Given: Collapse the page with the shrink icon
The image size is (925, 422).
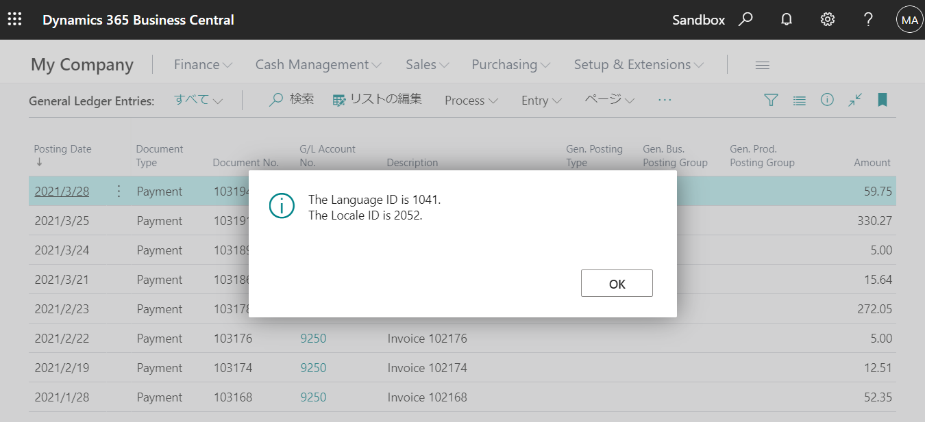Looking at the screenshot, I should 854,100.
